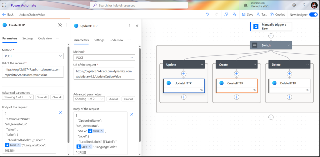Click the connection link icon on DeleteHTTP card
The width and height of the screenshot is (320, 157).
pos(307,90)
